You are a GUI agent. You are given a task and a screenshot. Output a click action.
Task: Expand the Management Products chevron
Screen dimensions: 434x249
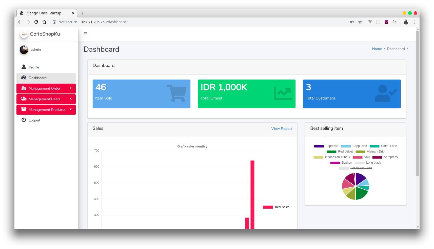[71, 109]
